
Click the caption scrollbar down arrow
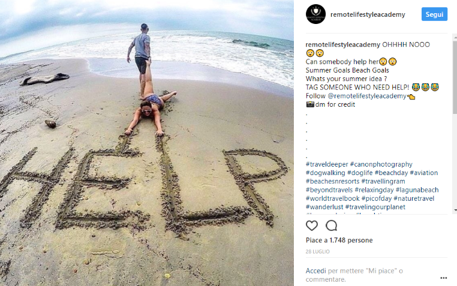click(455, 210)
